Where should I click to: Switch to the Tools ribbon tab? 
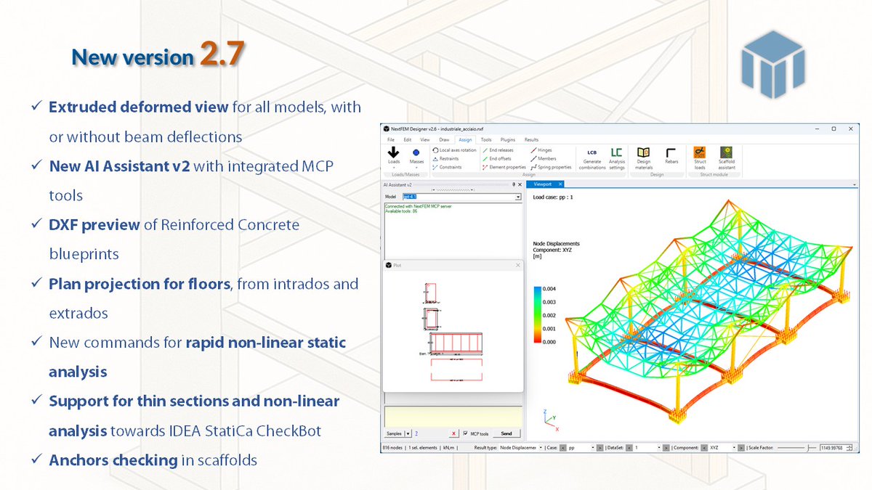coord(486,139)
